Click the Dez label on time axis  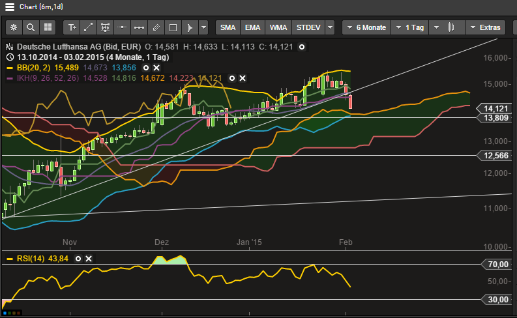(x=162, y=242)
